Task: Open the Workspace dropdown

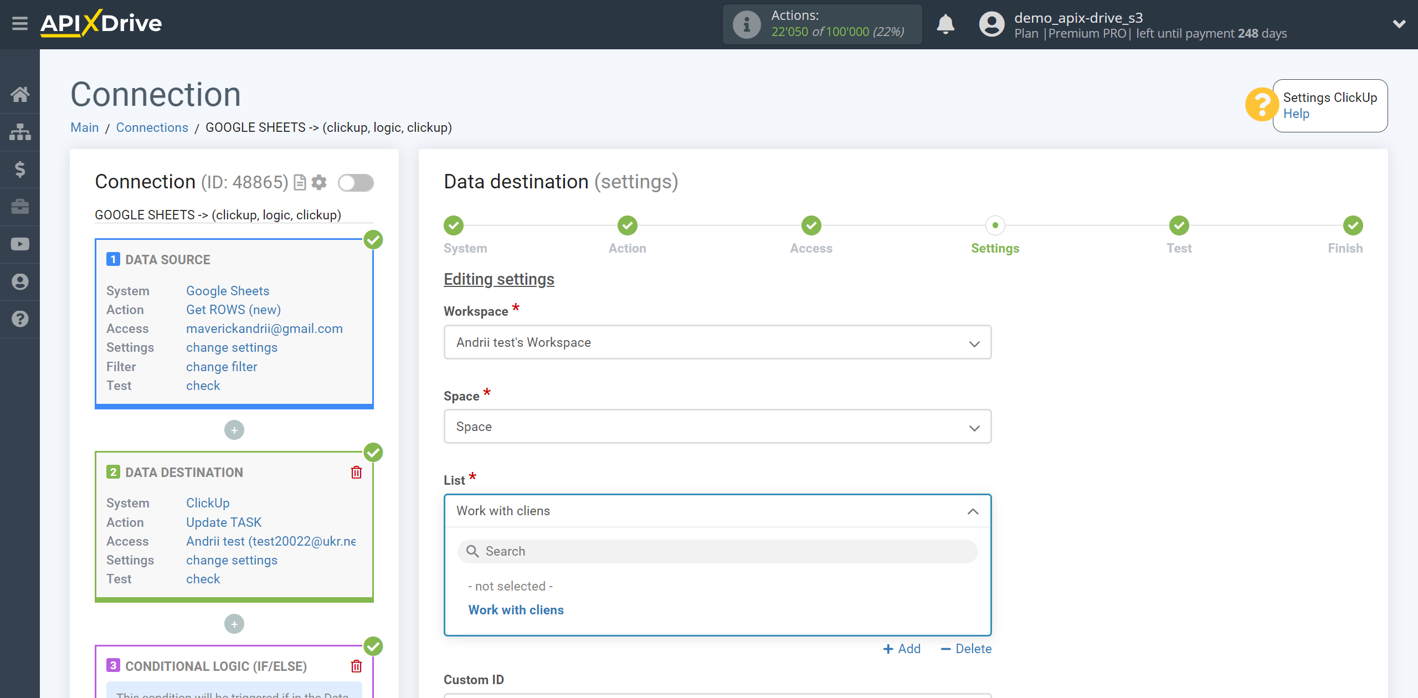Action: pos(717,342)
